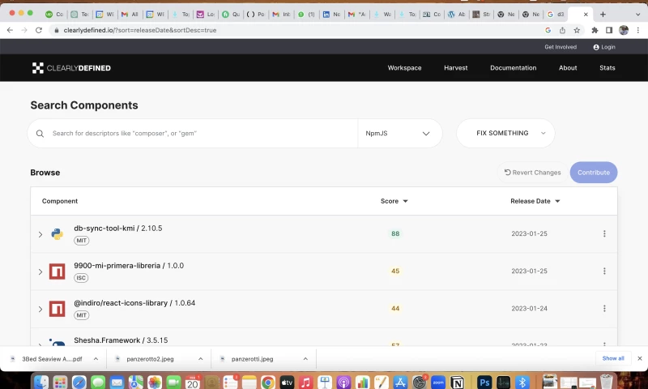Open the Chrome side panel icon
This screenshot has height=389, width=648.
tap(609, 30)
